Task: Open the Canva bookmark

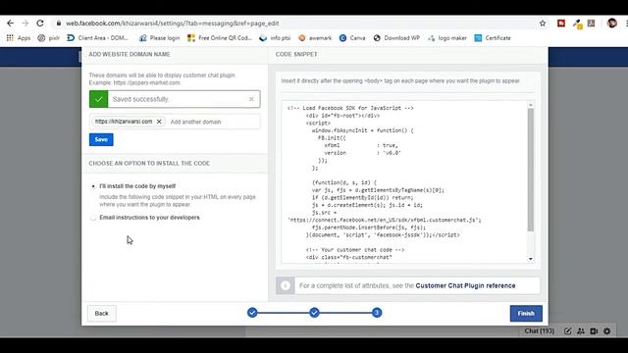Action: pos(352,38)
